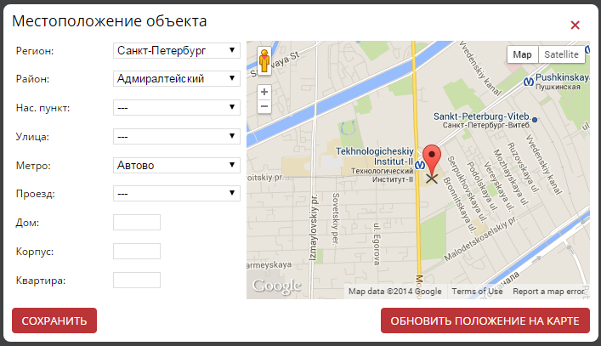This screenshot has width=601, height=346.
Task: Open the Район dropdown
Action: (177, 79)
